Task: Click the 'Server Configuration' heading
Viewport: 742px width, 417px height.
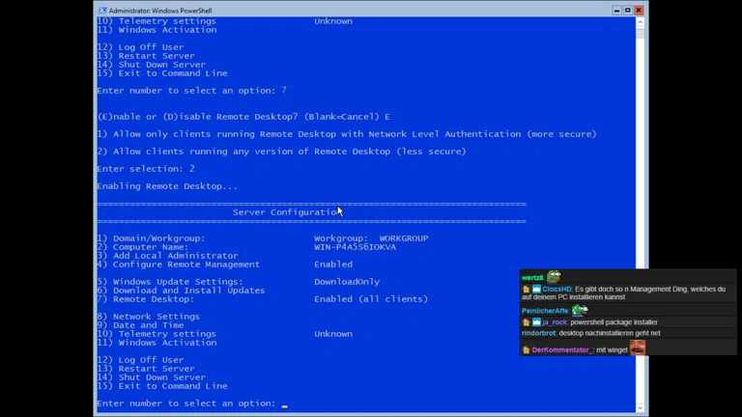Action: (287, 212)
